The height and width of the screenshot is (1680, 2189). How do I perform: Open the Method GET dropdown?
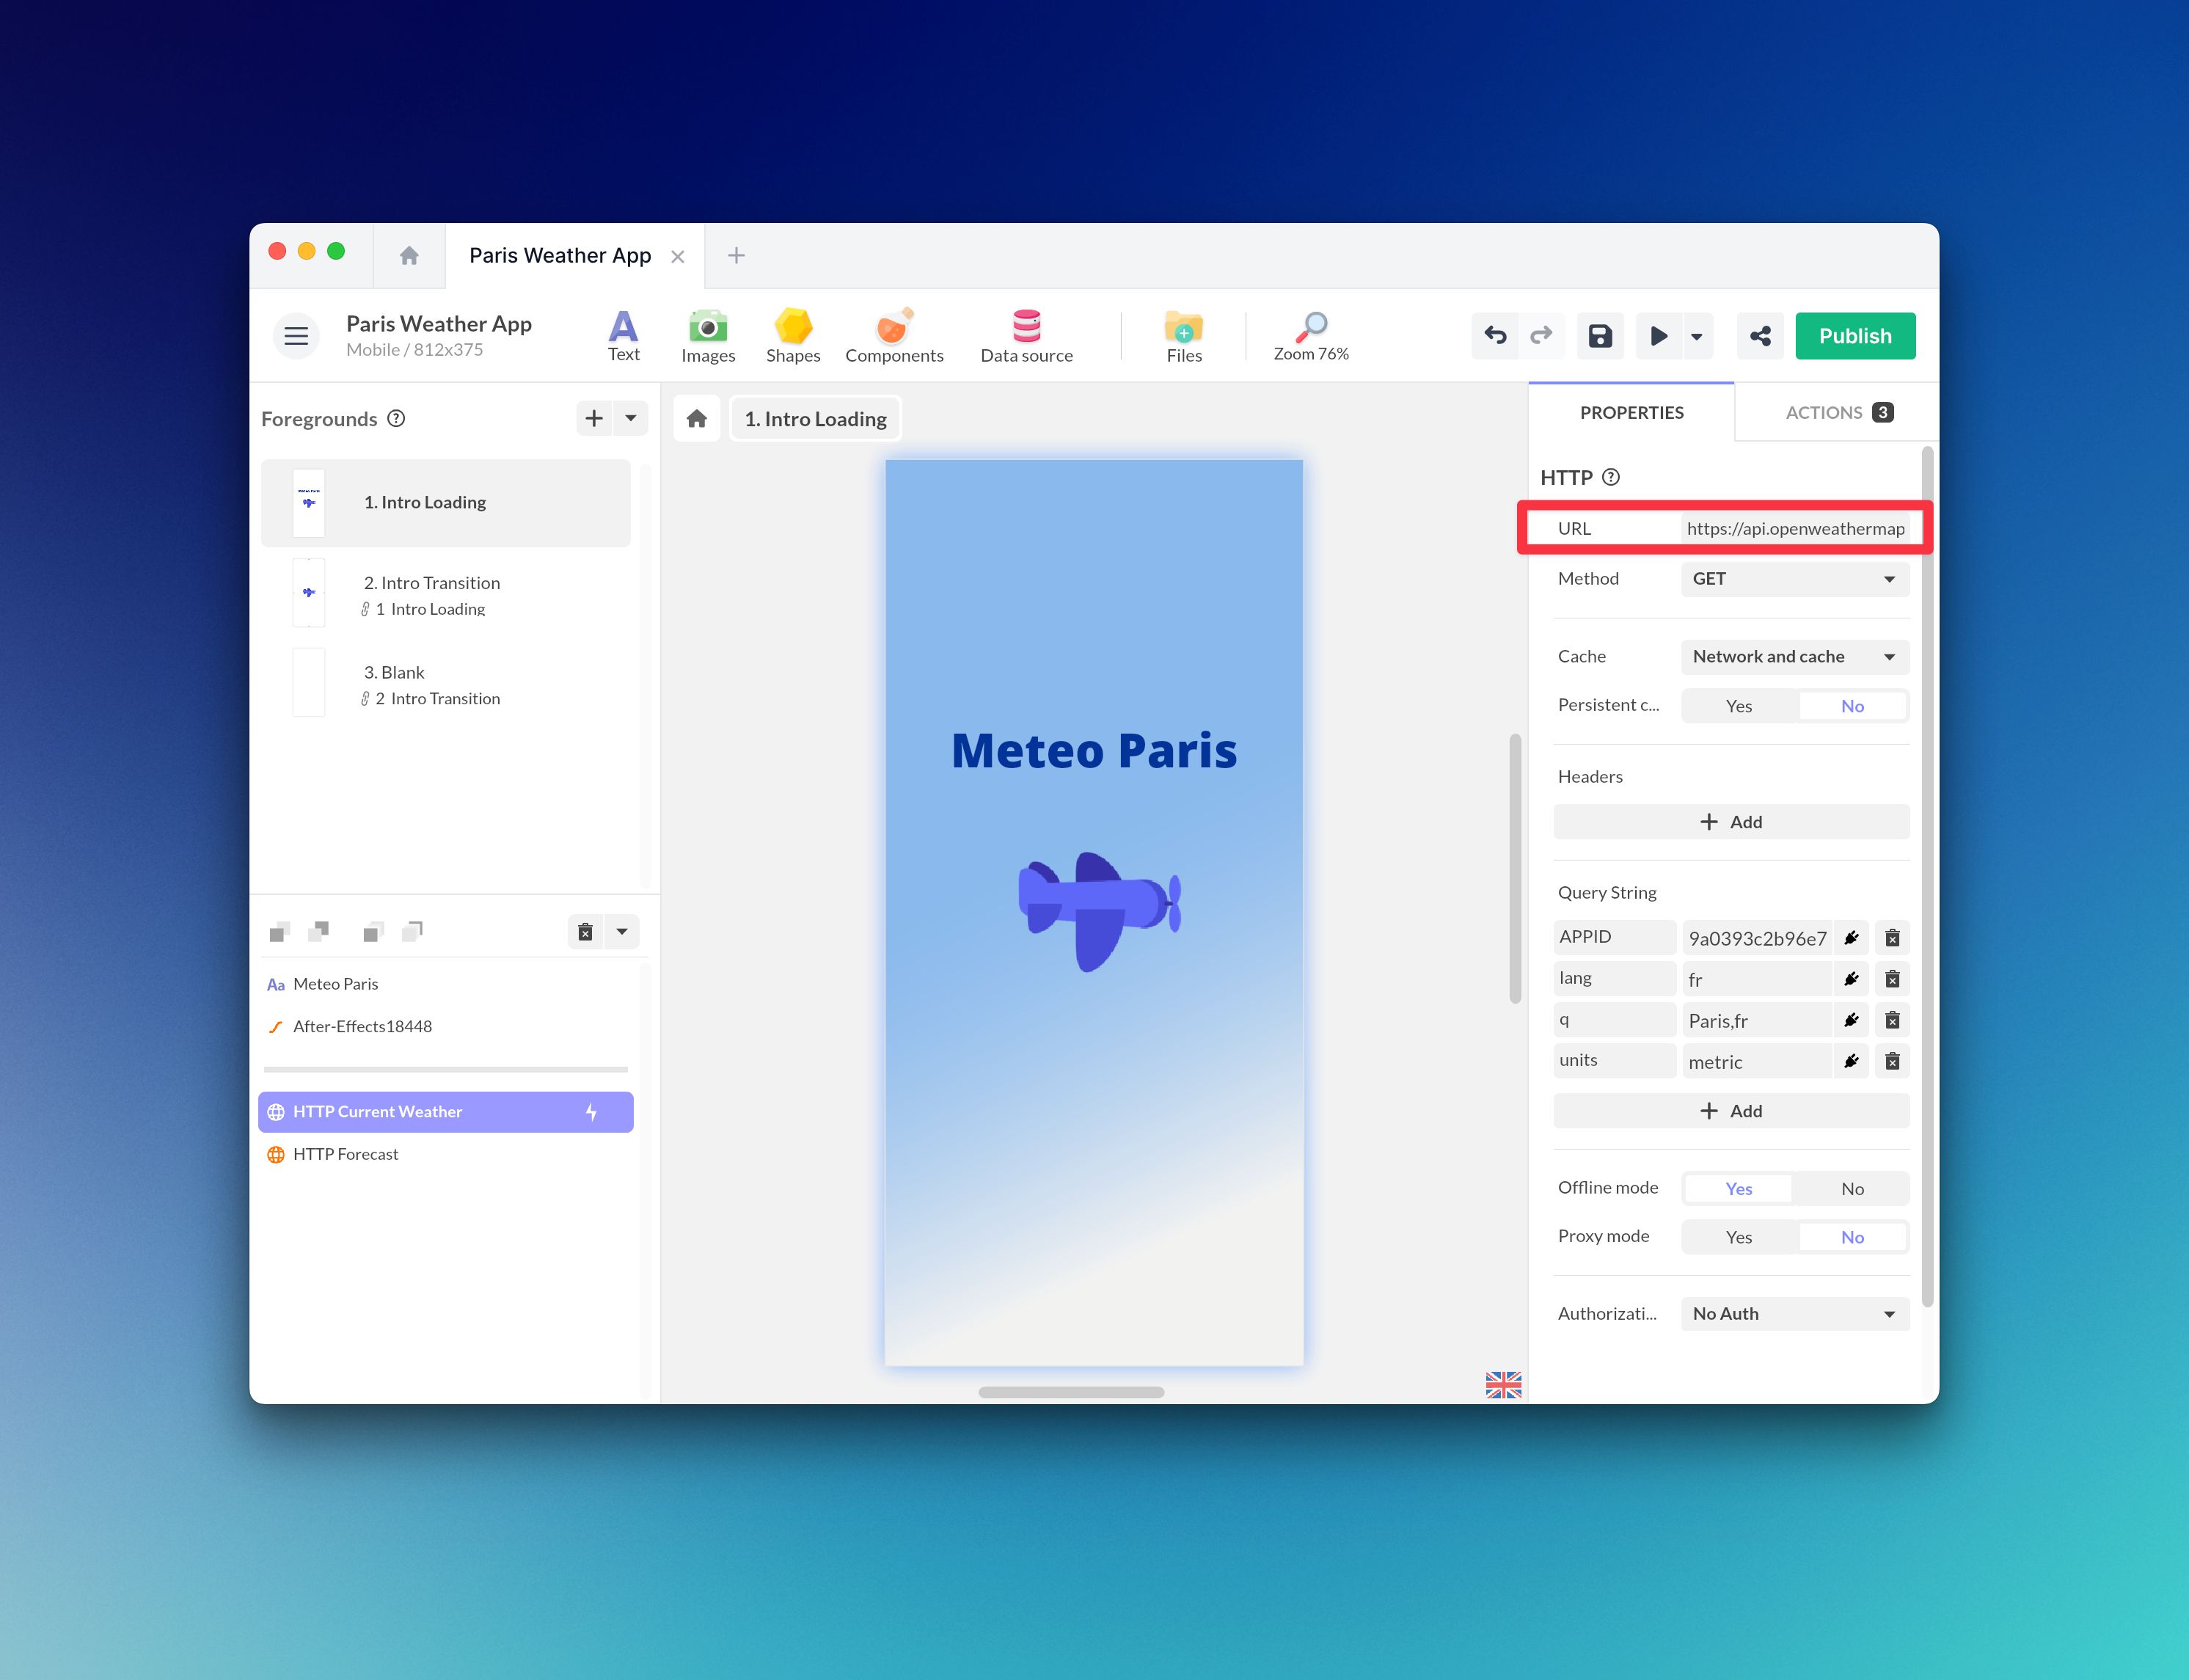tap(1794, 579)
